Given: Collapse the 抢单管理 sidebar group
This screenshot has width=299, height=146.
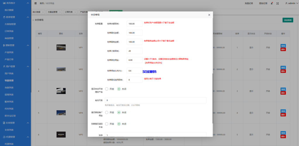Looking at the screenshot, I should (28, 17).
